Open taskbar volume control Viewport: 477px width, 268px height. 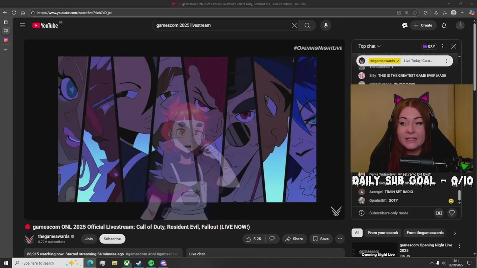[x=443, y=263]
